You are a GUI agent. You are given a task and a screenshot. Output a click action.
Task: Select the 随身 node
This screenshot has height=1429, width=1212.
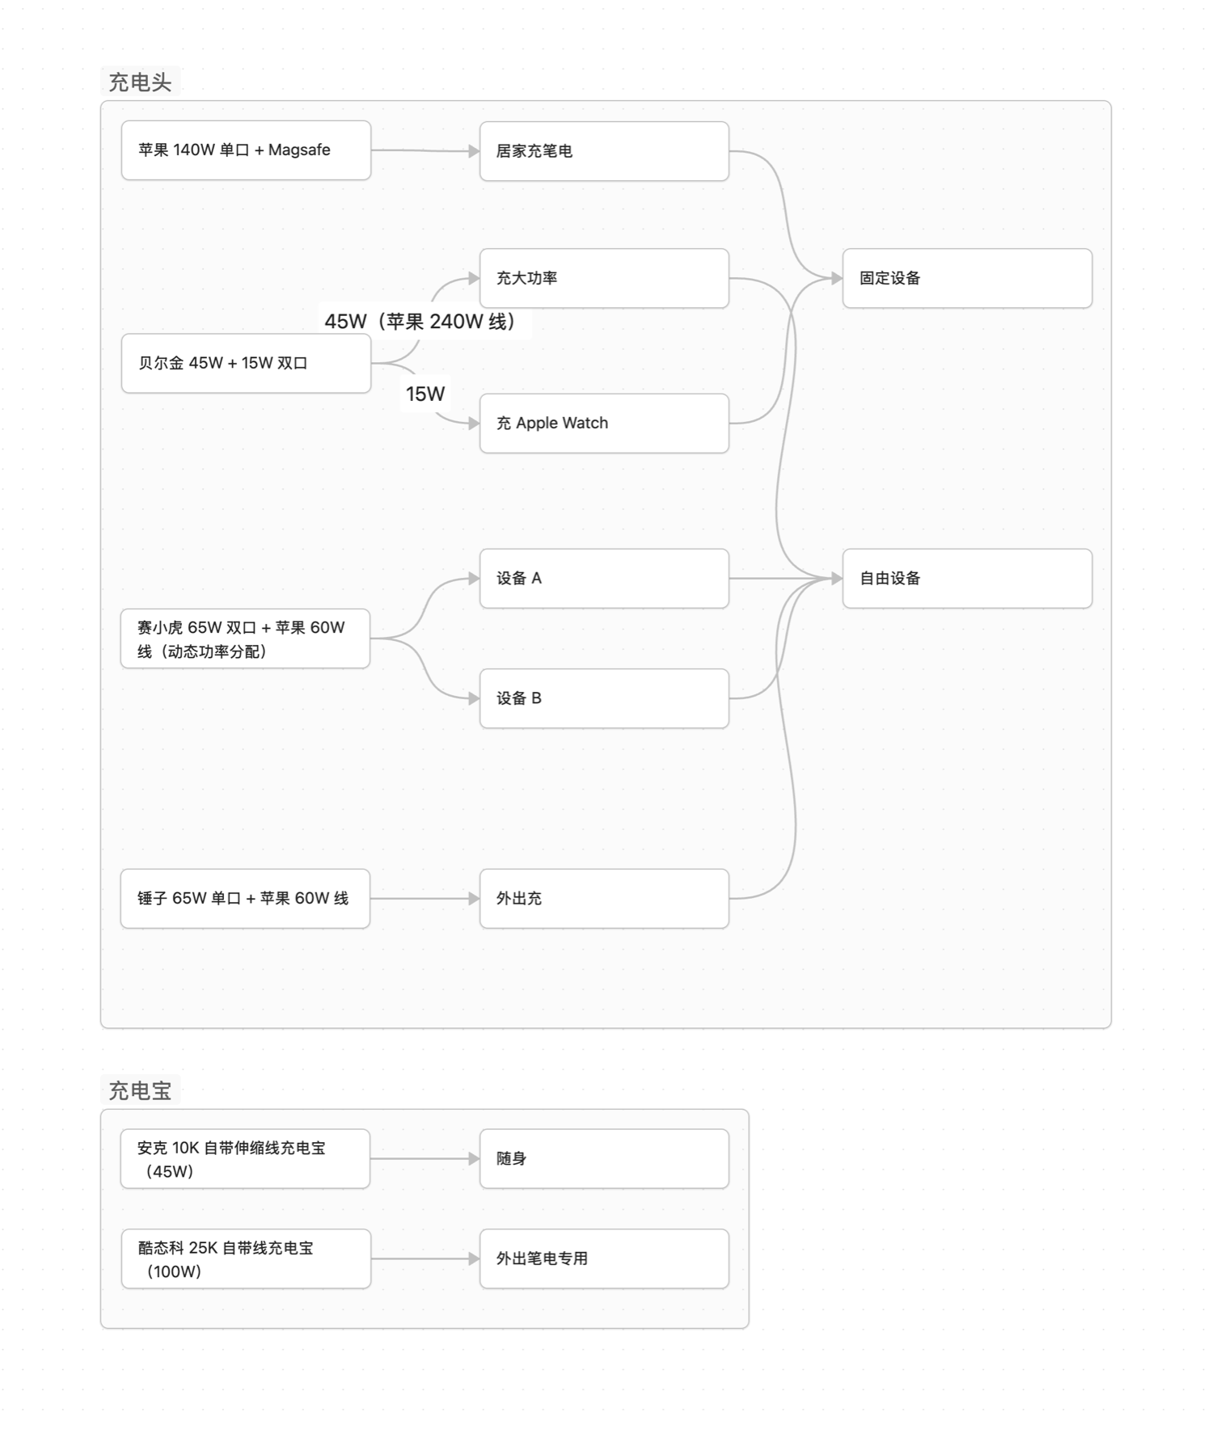pos(604,1159)
